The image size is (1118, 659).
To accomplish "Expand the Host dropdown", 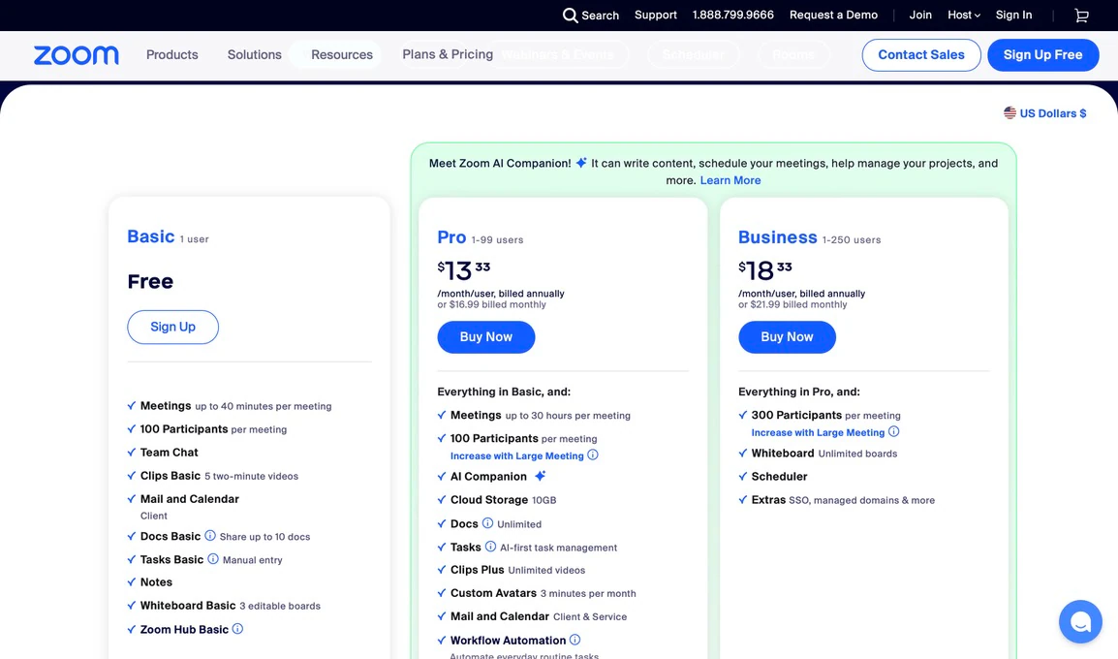I will pos(964,15).
